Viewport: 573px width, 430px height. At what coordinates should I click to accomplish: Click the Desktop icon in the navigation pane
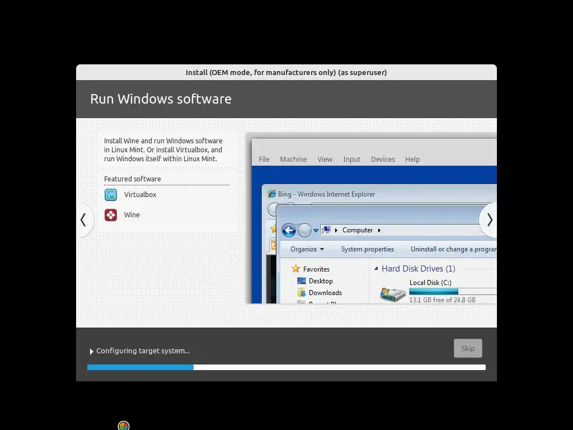click(302, 281)
